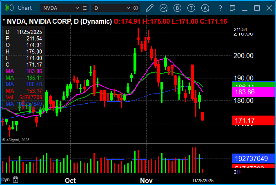Click the circled T toolbar button

[x=191, y=8]
